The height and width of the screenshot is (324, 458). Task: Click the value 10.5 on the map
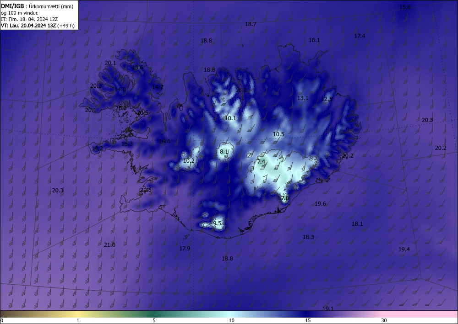(x=278, y=134)
